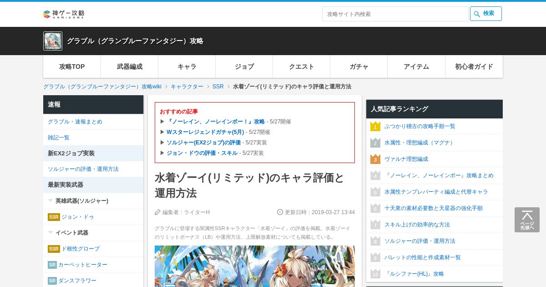The height and width of the screenshot is (287, 546).
Task: Open スキル上げの効率的な方法 ranking link
Action: point(417,225)
